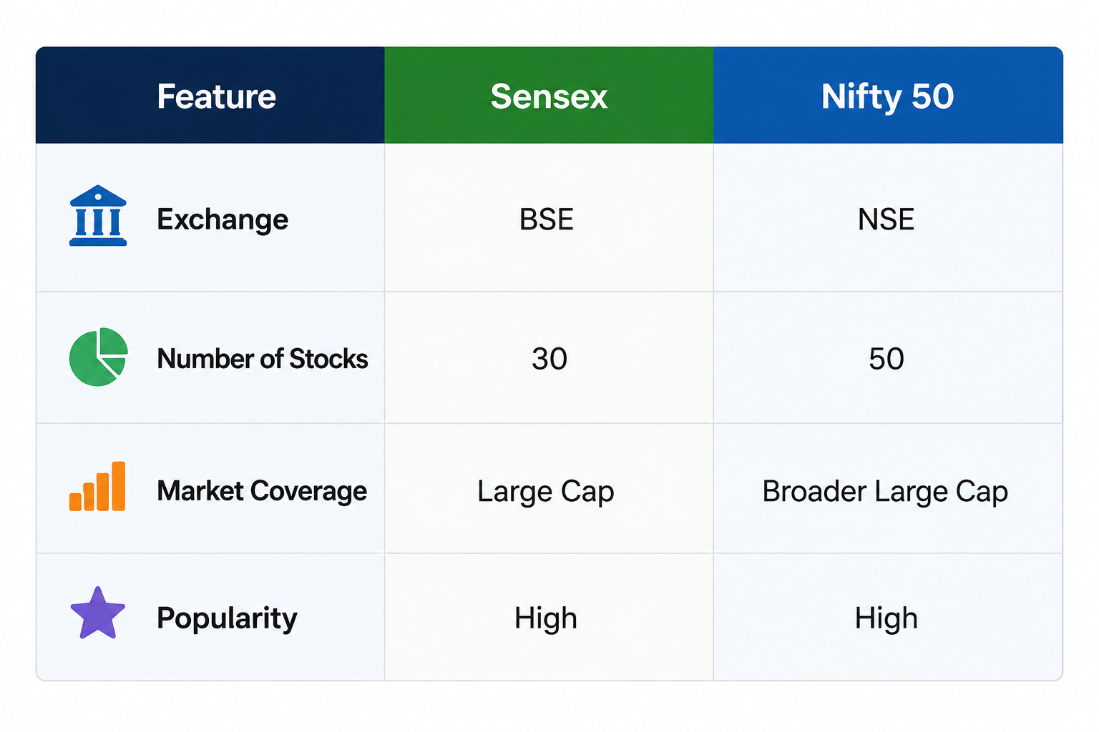Click the purple star icon
The height and width of the screenshot is (732, 1099).
(x=98, y=613)
